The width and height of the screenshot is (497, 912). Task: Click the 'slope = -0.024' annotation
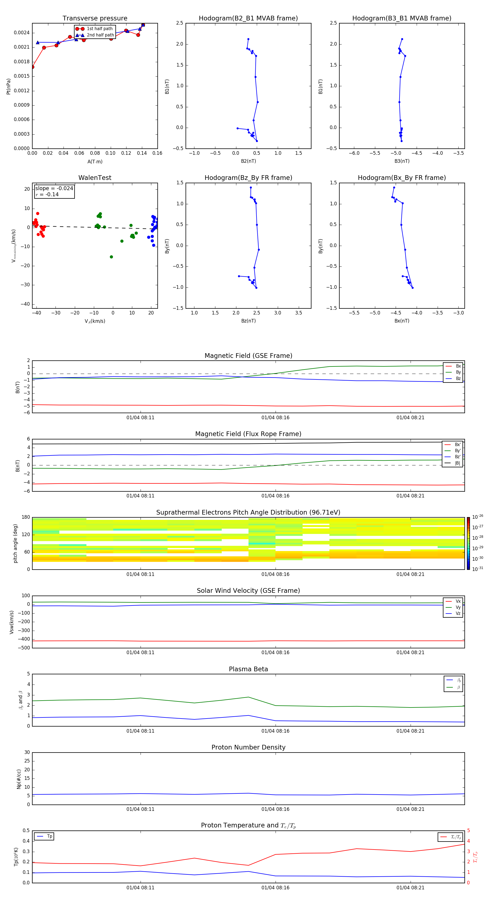point(54,188)
